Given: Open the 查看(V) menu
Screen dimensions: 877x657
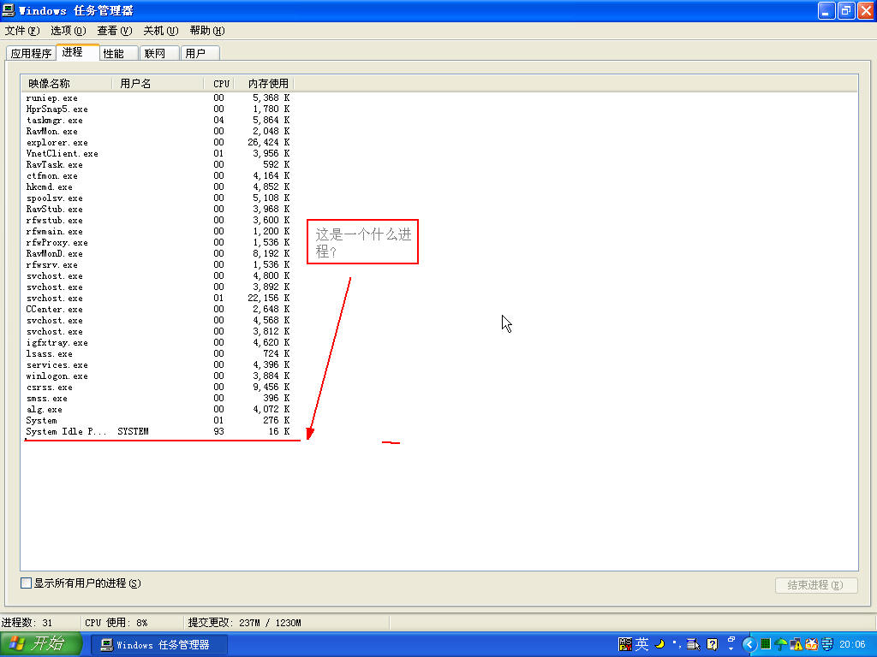Looking at the screenshot, I should coord(115,30).
